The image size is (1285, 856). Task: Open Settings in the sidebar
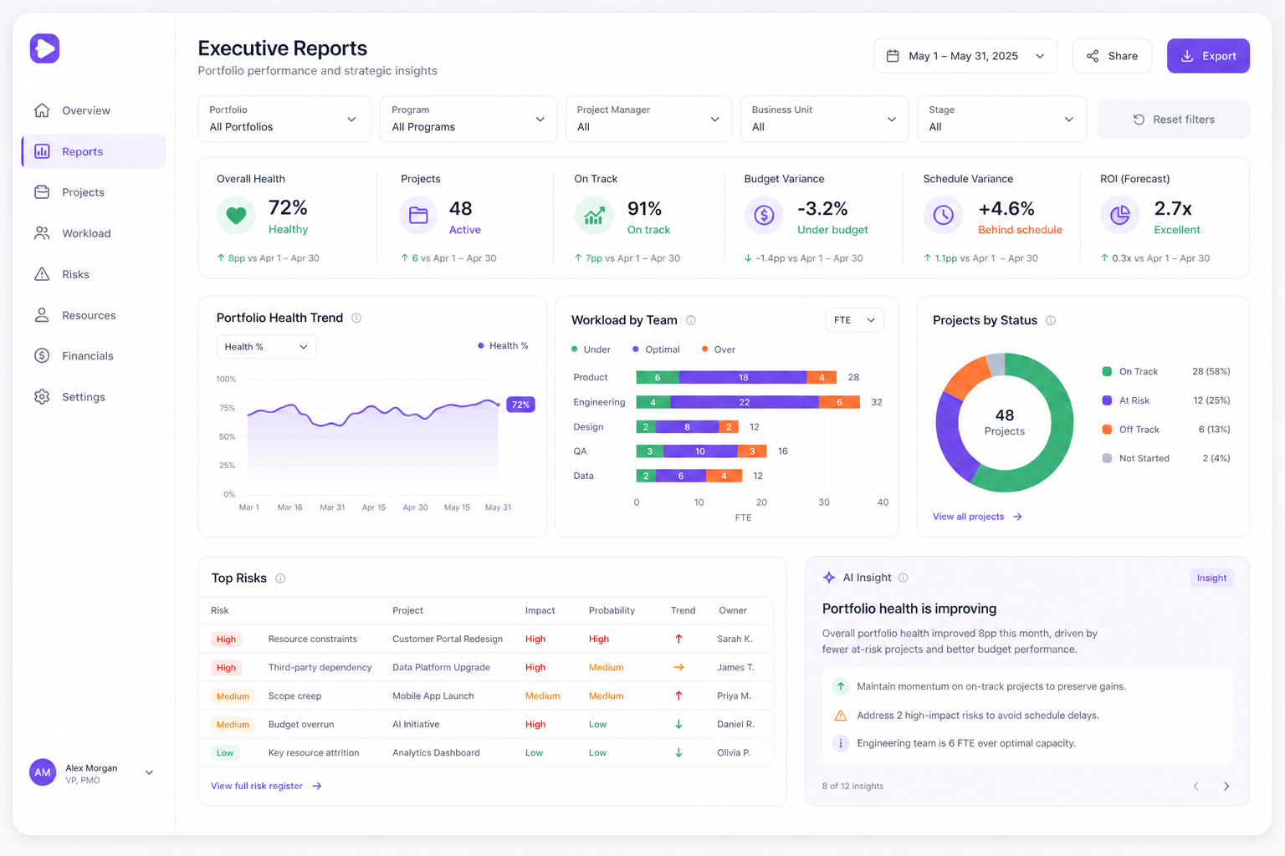(x=94, y=397)
